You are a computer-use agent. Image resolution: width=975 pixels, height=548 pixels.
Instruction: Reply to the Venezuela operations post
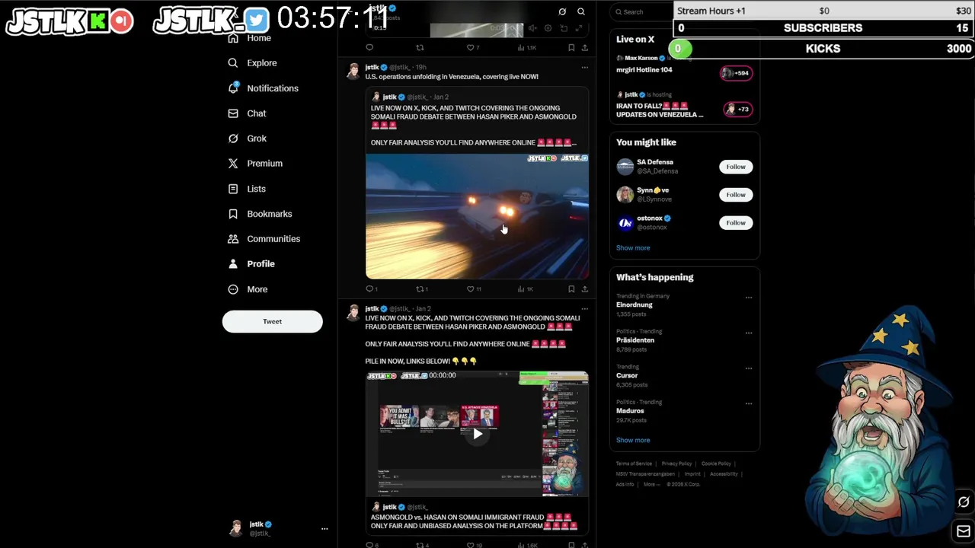(371, 289)
